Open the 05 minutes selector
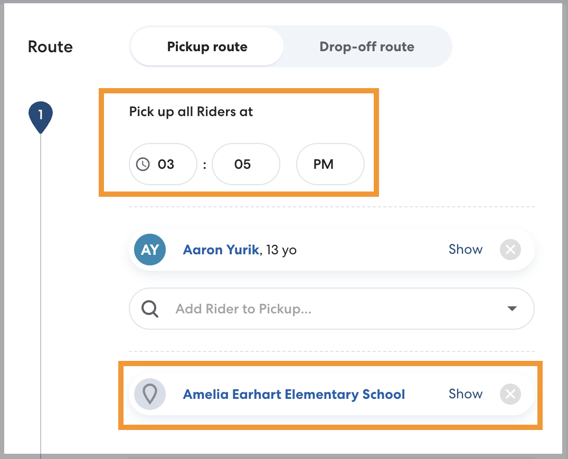This screenshot has height=459, width=568. (x=245, y=164)
